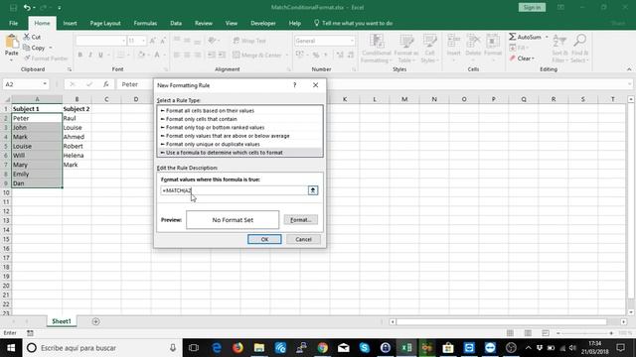The width and height of the screenshot is (636, 357).
Task: Click the Sign in button
Action: click(532, 7)
